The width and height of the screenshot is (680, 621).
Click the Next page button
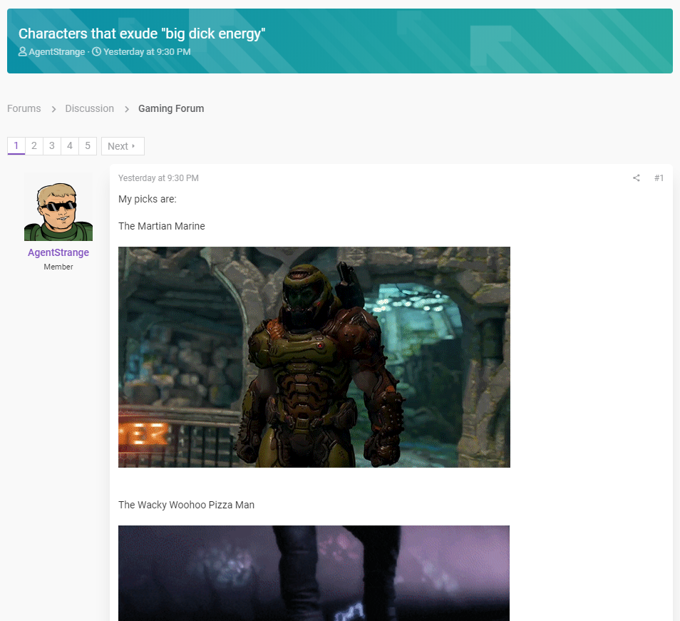point(123,146)
